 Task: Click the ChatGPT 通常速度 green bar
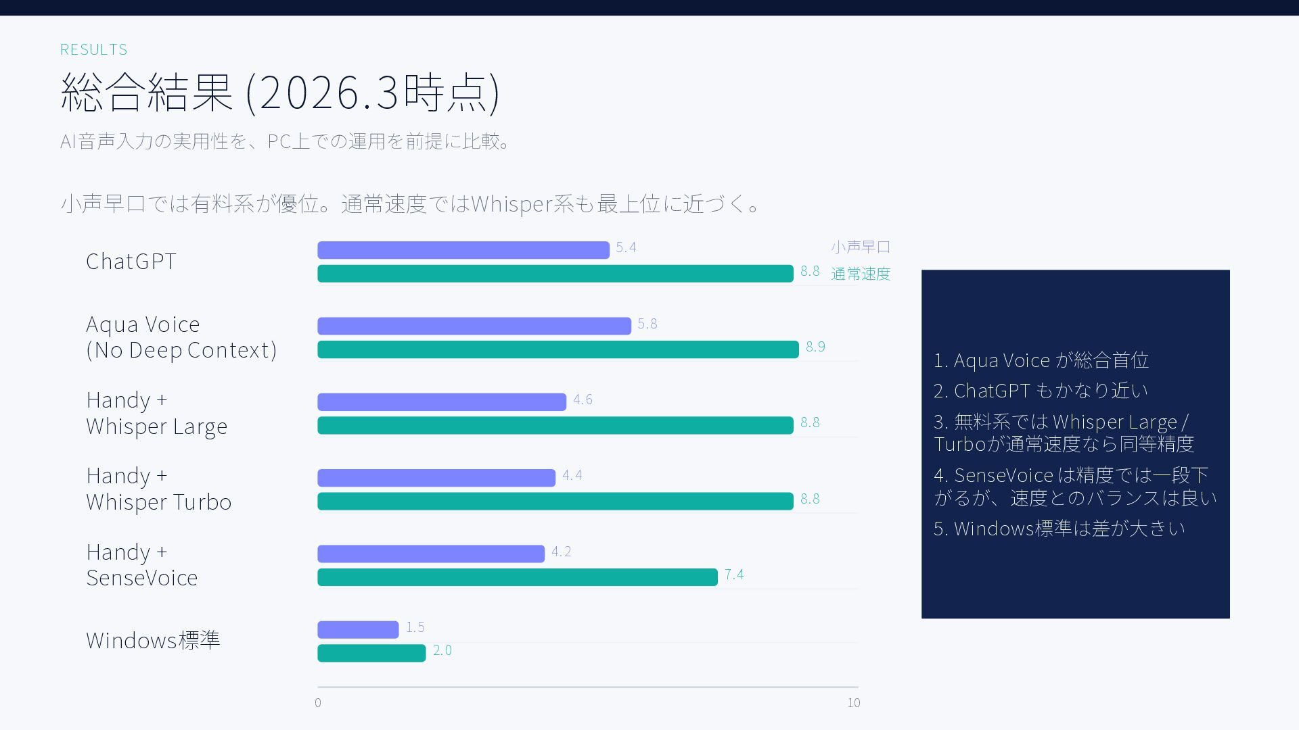point(555,274)
